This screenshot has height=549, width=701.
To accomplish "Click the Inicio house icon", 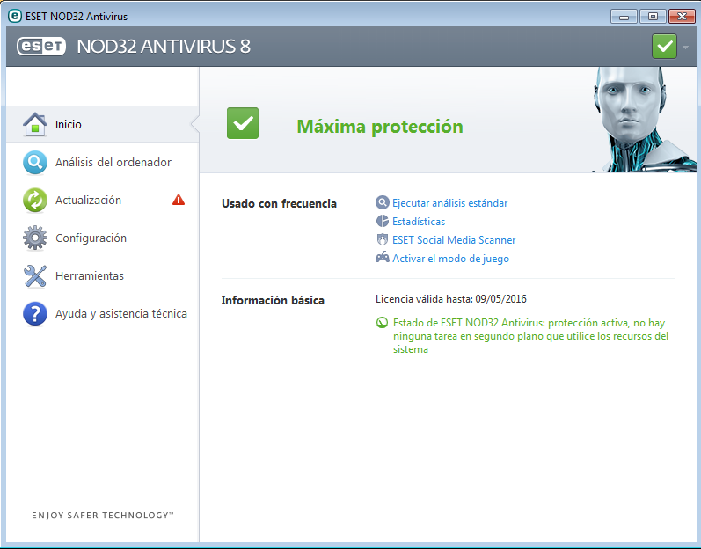I will 34,125.
